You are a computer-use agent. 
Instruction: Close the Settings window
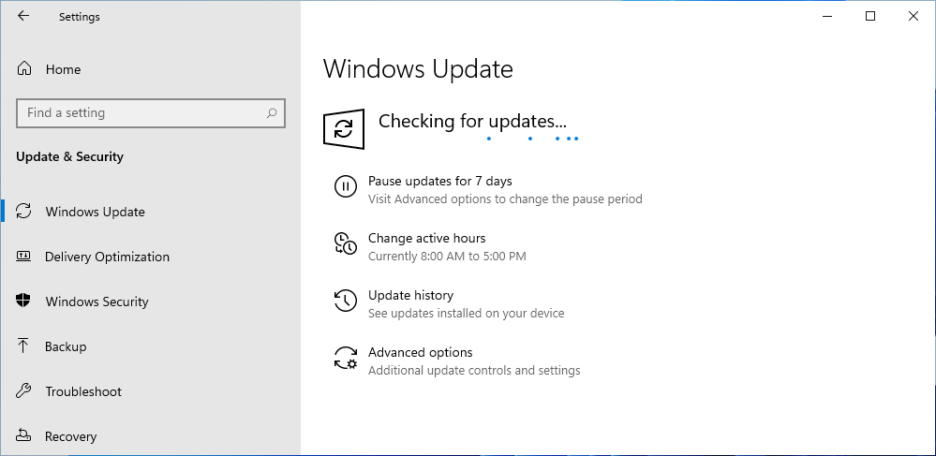pyautogui.click(x=914, y=16)
